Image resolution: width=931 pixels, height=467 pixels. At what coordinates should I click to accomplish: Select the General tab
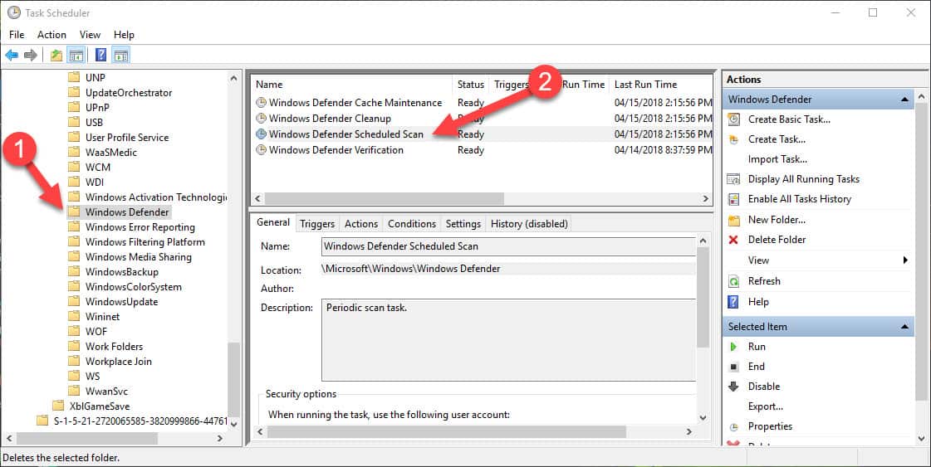273,222
